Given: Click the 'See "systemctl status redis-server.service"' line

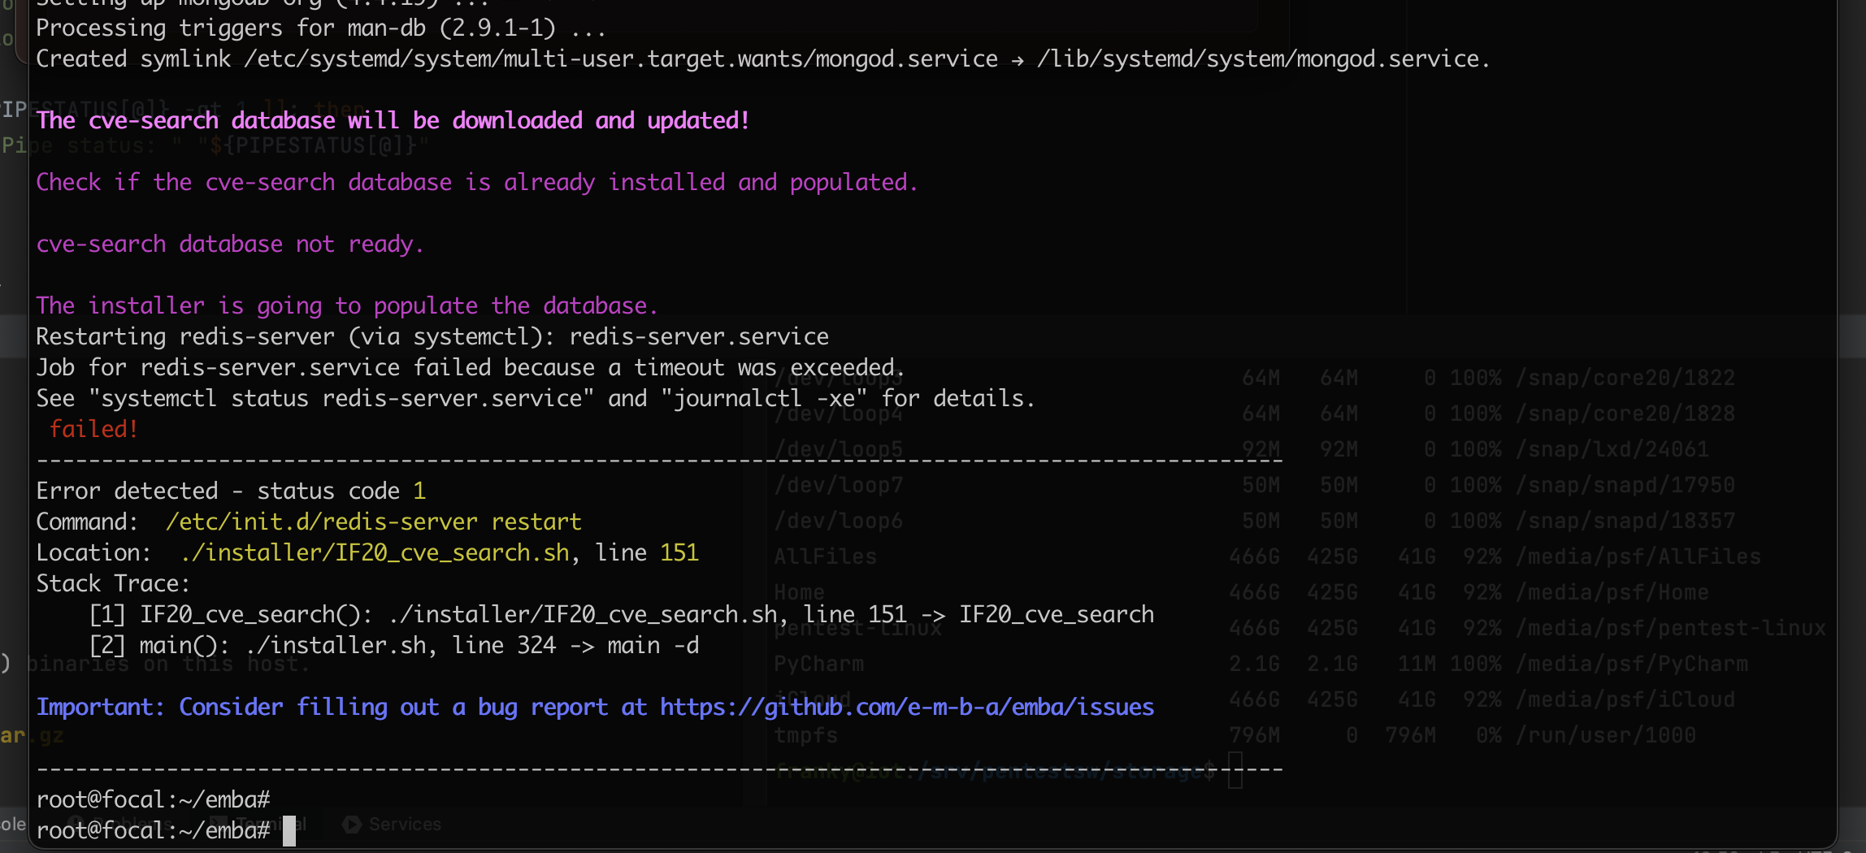Looking at the screenshot, I should tap(536, 398).
